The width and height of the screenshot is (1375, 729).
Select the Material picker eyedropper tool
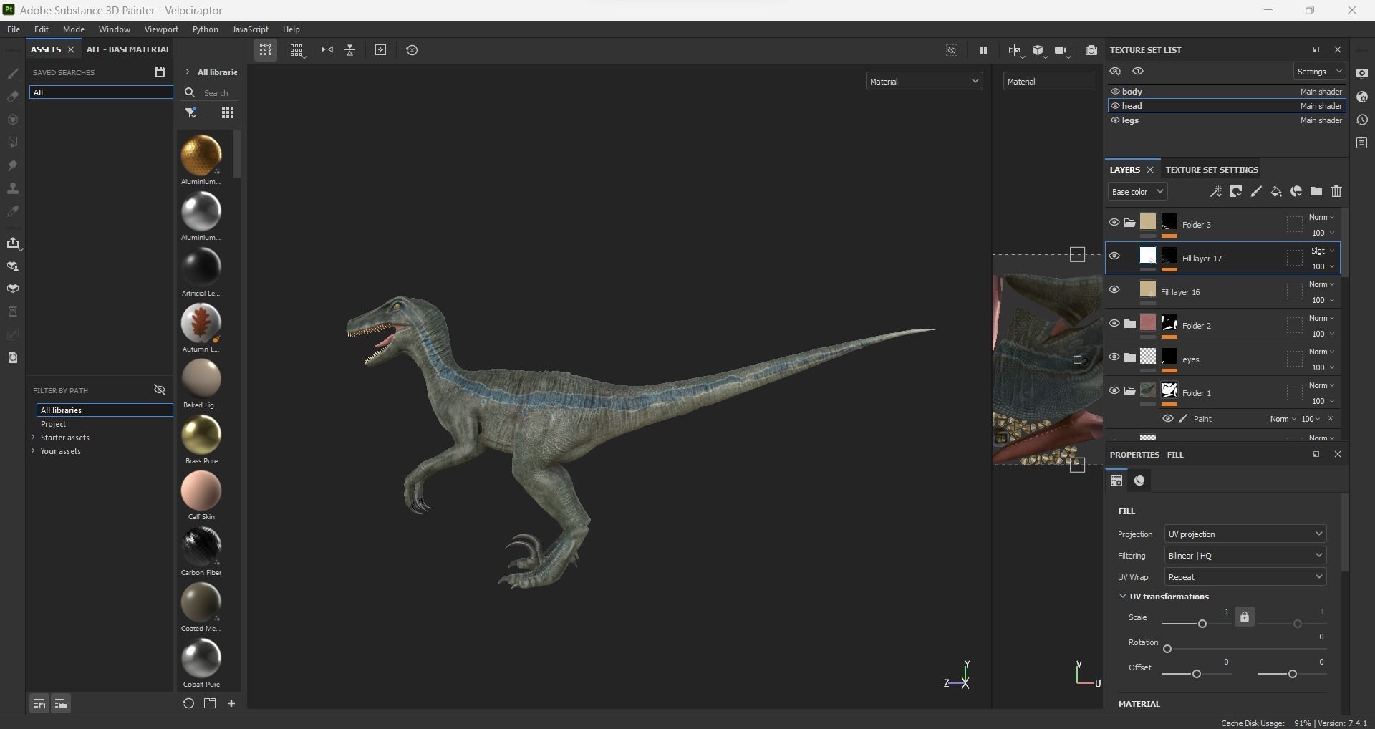tap(13, 211)
